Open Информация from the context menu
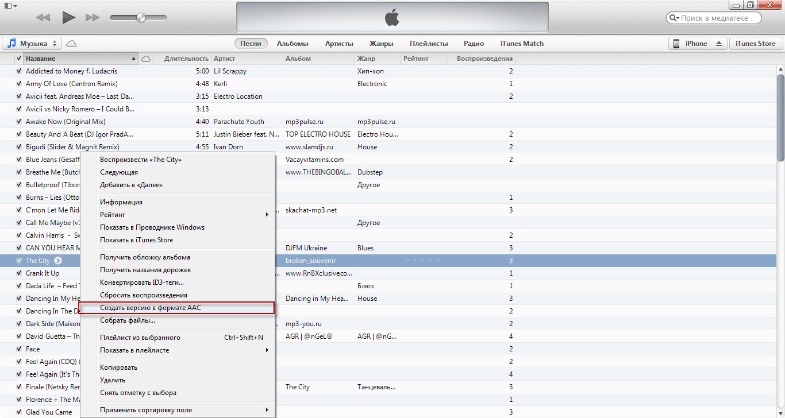 [x=178, y=202]
